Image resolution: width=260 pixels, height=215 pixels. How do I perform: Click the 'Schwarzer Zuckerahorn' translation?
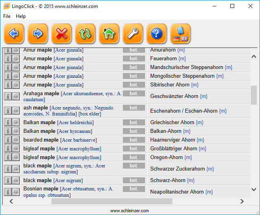[x=178, y=169]
